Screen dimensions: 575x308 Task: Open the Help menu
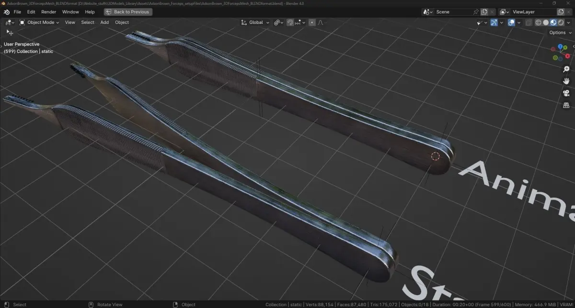(x=90, y=11)
